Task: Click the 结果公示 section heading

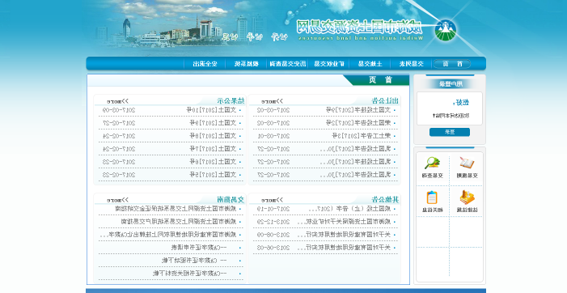Action: 231,101
